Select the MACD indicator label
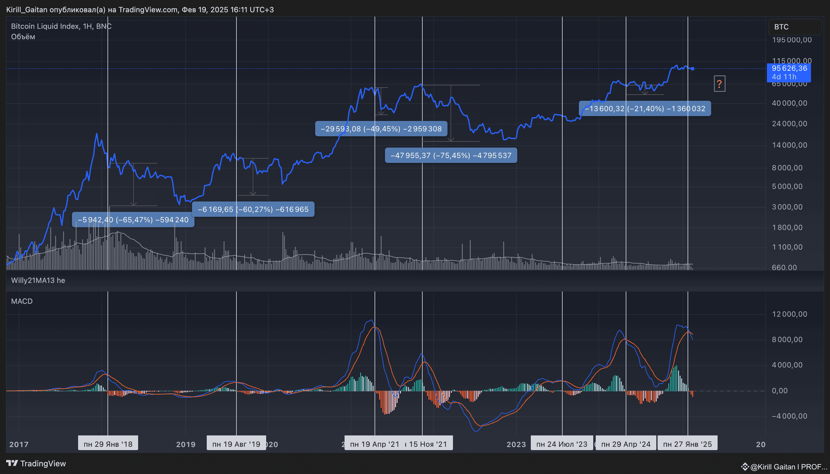This screenshot has width=830, height=474. click(x=22, y=301)
